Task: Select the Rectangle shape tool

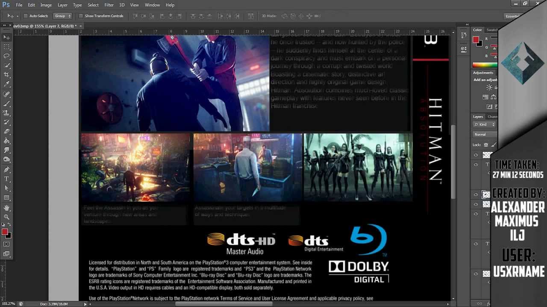Action: pyautogui.click(x=7, y=198)
